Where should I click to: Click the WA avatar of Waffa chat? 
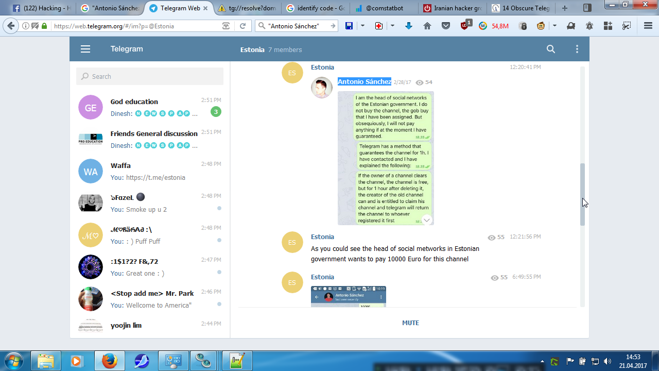point(91,171)
